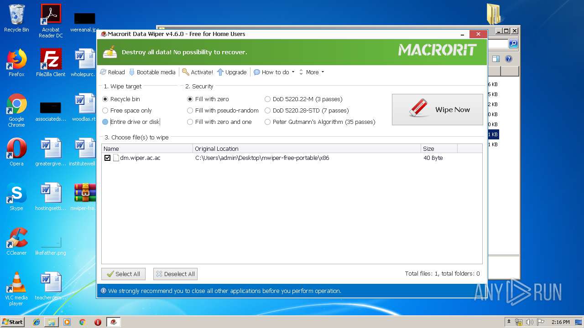Open VLC media player desktop shortcut
The height and width of the screenshot is (328, 584).
pyautogui.click(x=16, y=289)
